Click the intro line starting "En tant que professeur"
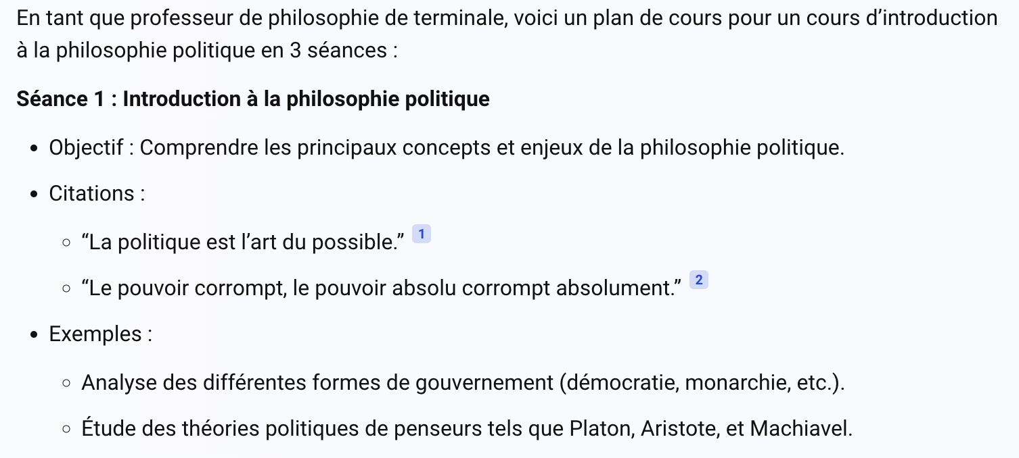The height and width of the screenshot is (458, 1019). pyautogui.click(x=506, y=18)
